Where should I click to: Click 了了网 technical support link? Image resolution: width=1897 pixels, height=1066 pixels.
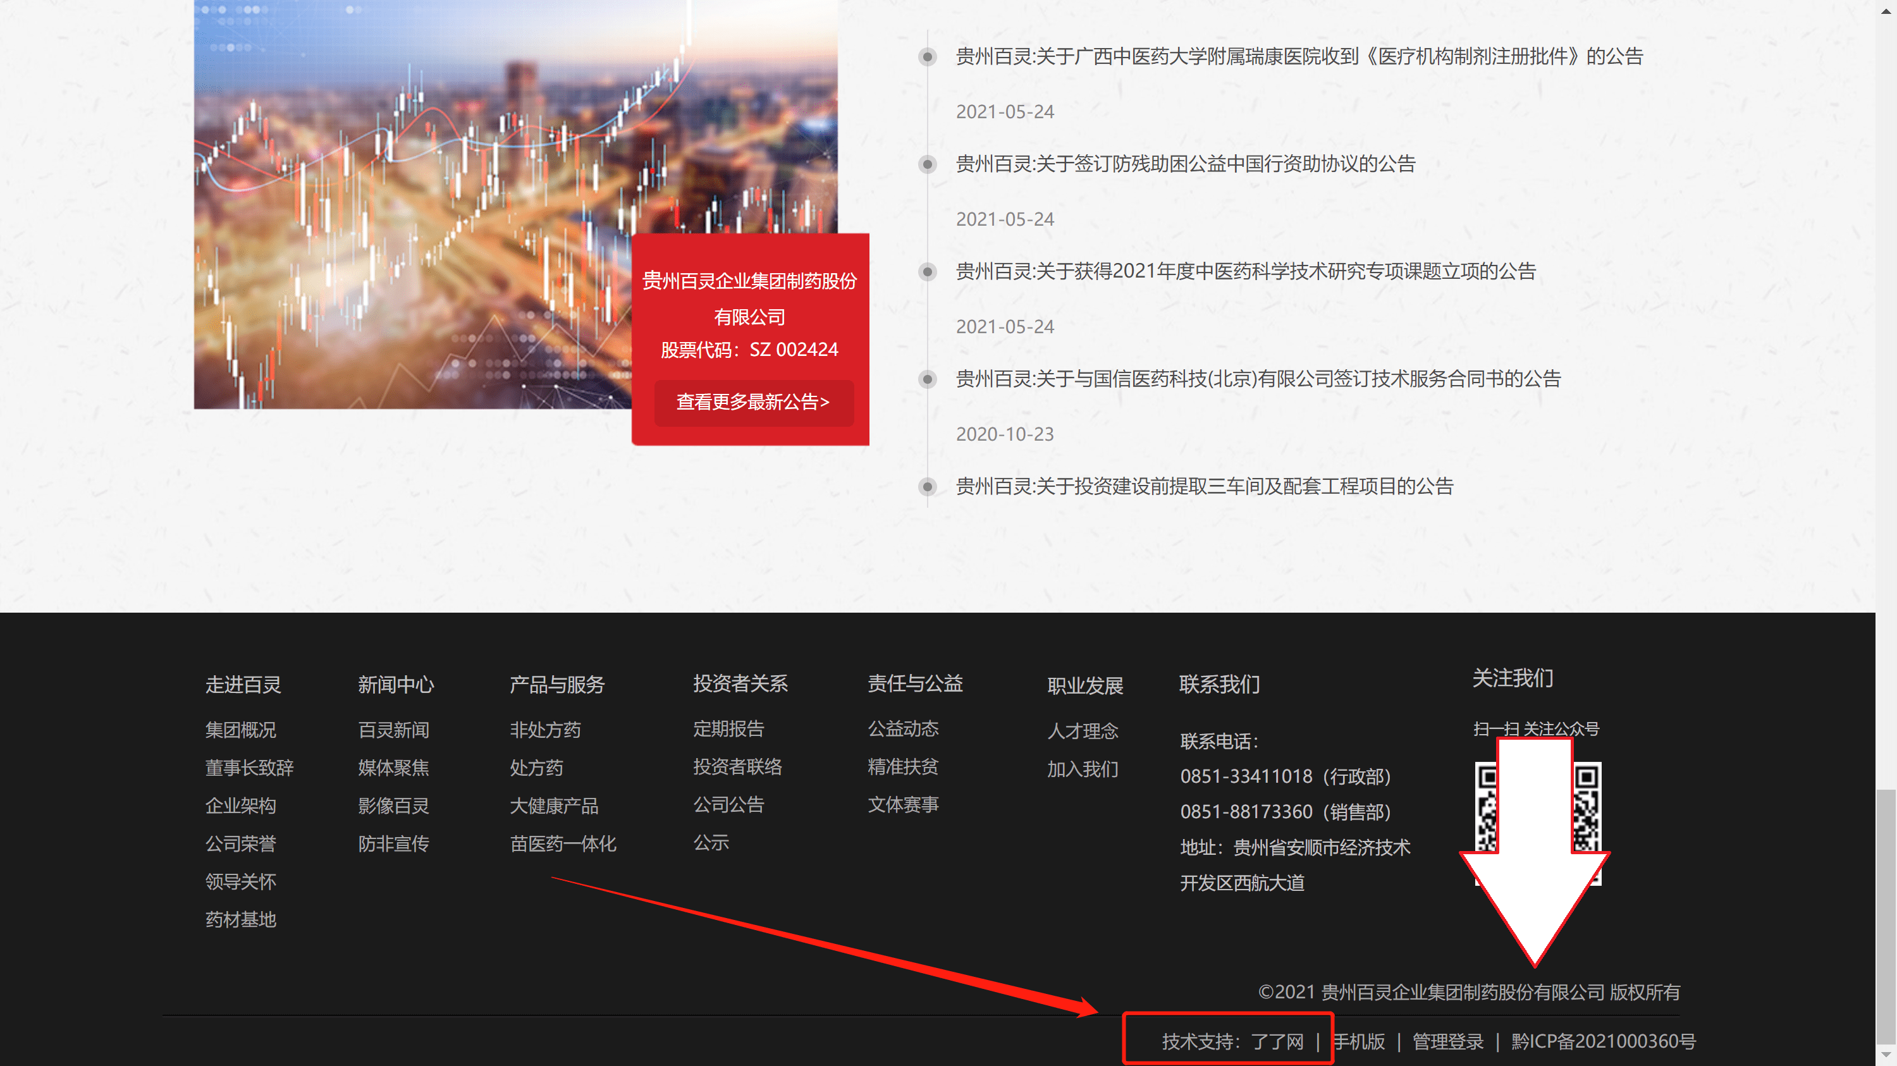tap(1277, 1042)
